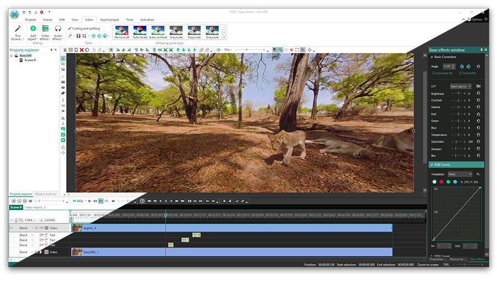Select the lions360_1 clip on timeline
497x281 pixels.
[x=232, y=252]
